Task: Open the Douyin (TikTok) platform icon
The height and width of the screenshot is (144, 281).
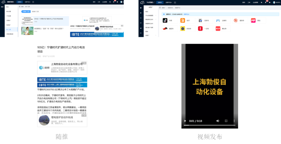Action: coord(165,21)
